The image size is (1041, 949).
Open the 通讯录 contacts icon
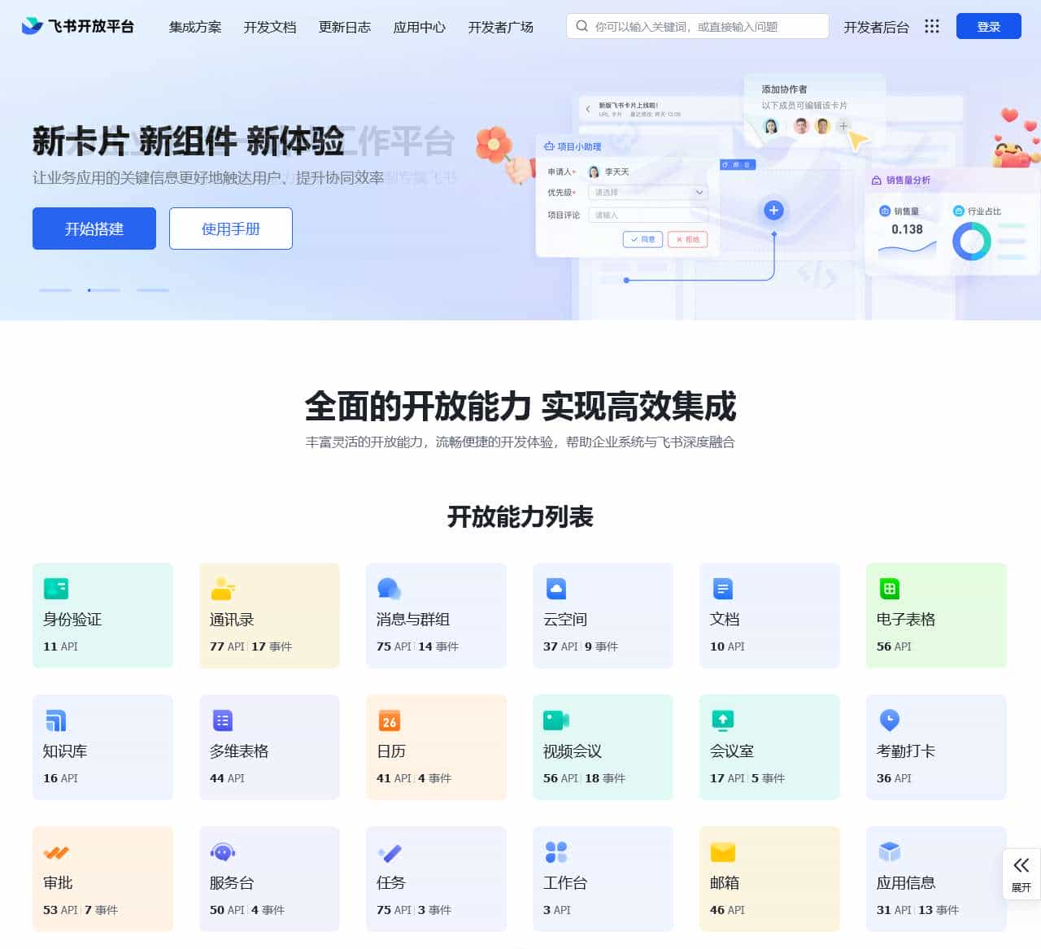(223, 588)
